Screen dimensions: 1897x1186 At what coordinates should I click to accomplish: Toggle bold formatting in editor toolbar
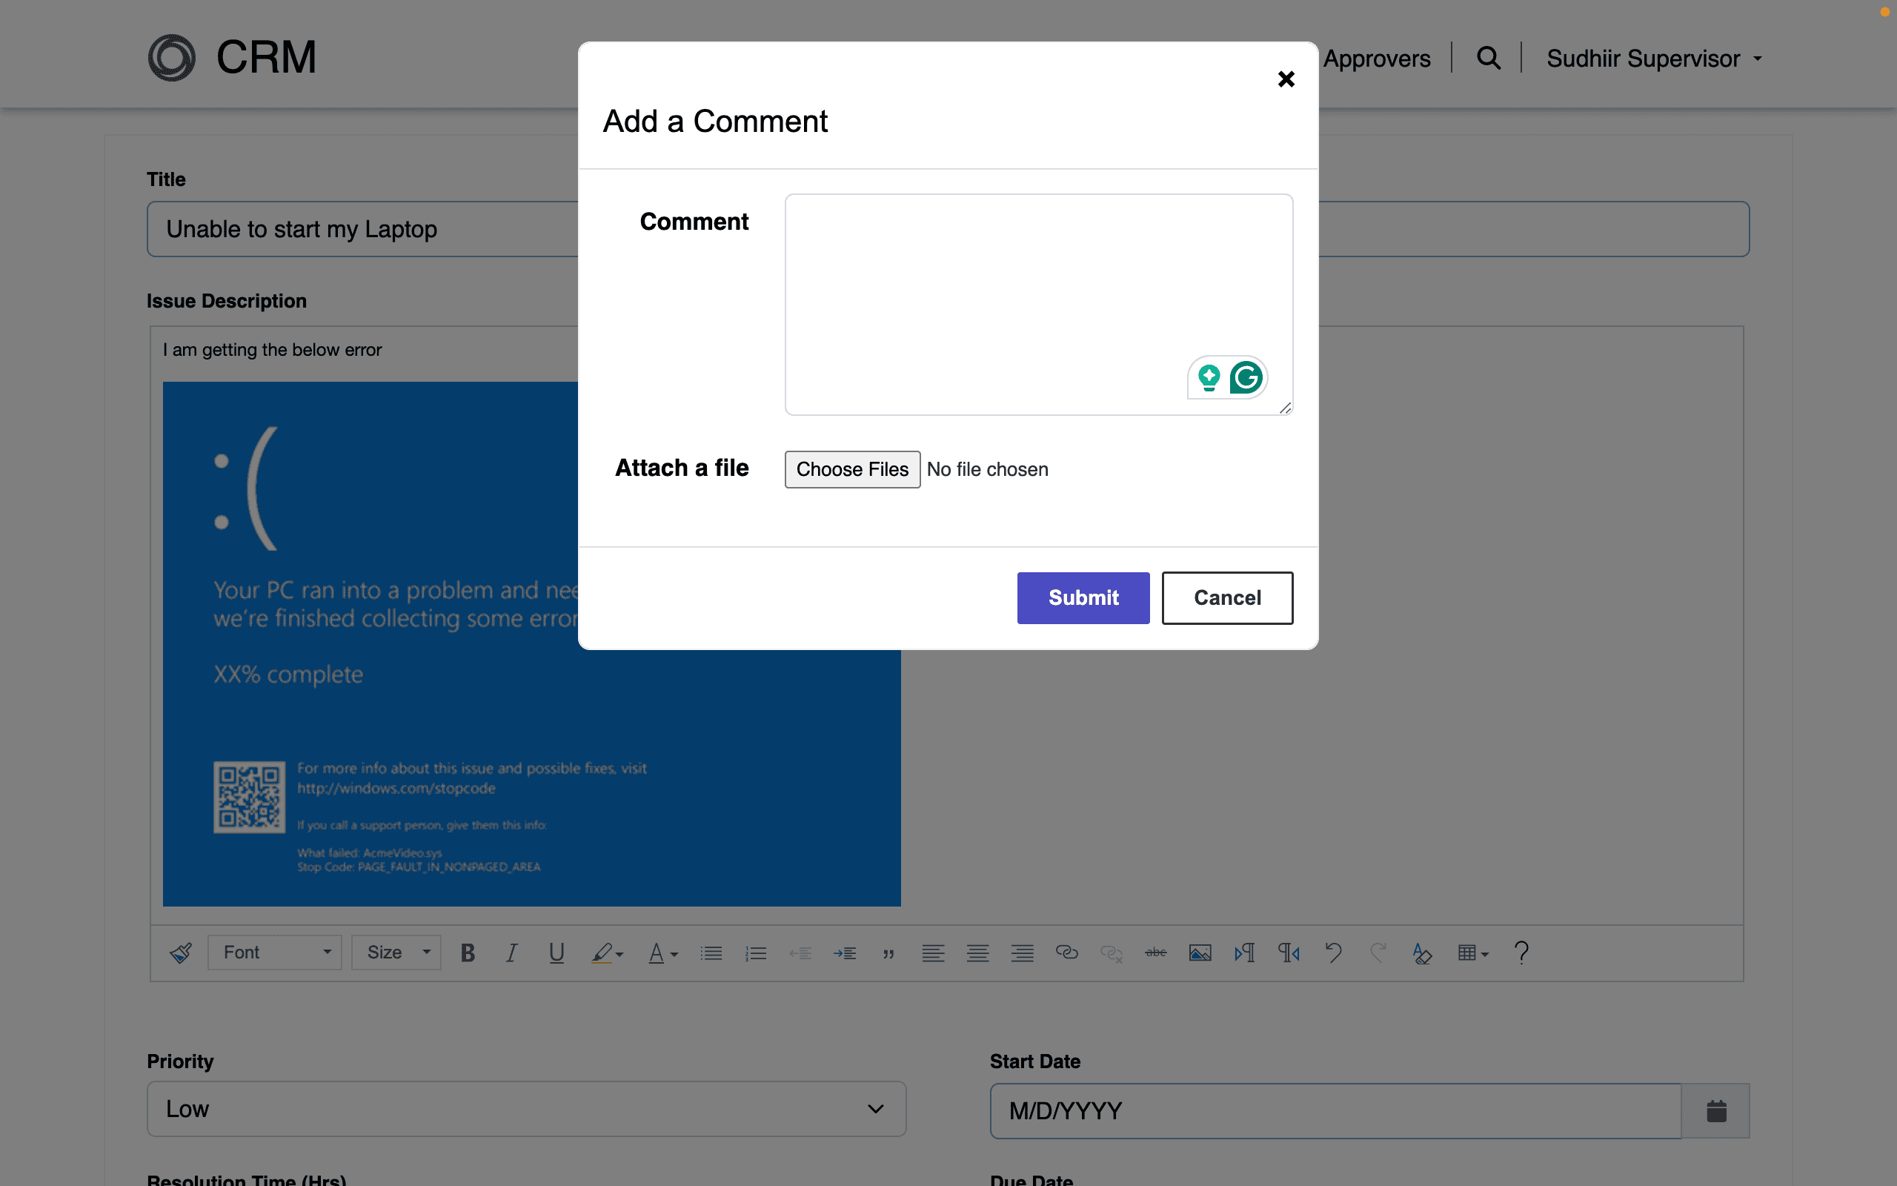pyautogui.click(x=468, y=953)
